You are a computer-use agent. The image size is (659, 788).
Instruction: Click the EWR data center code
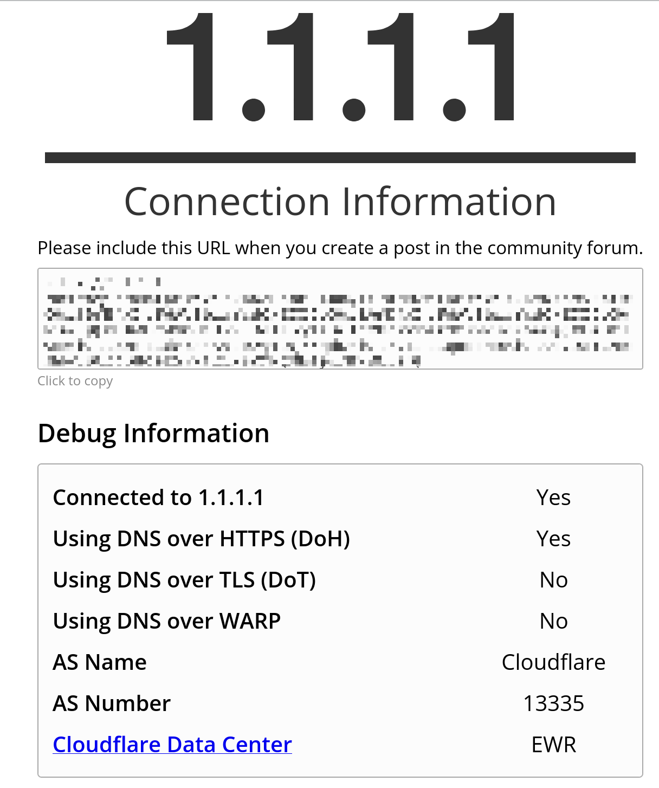click(x=553, y=744)
